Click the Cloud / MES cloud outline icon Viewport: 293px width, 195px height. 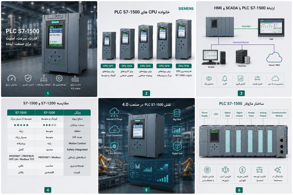tap(274, 57)
